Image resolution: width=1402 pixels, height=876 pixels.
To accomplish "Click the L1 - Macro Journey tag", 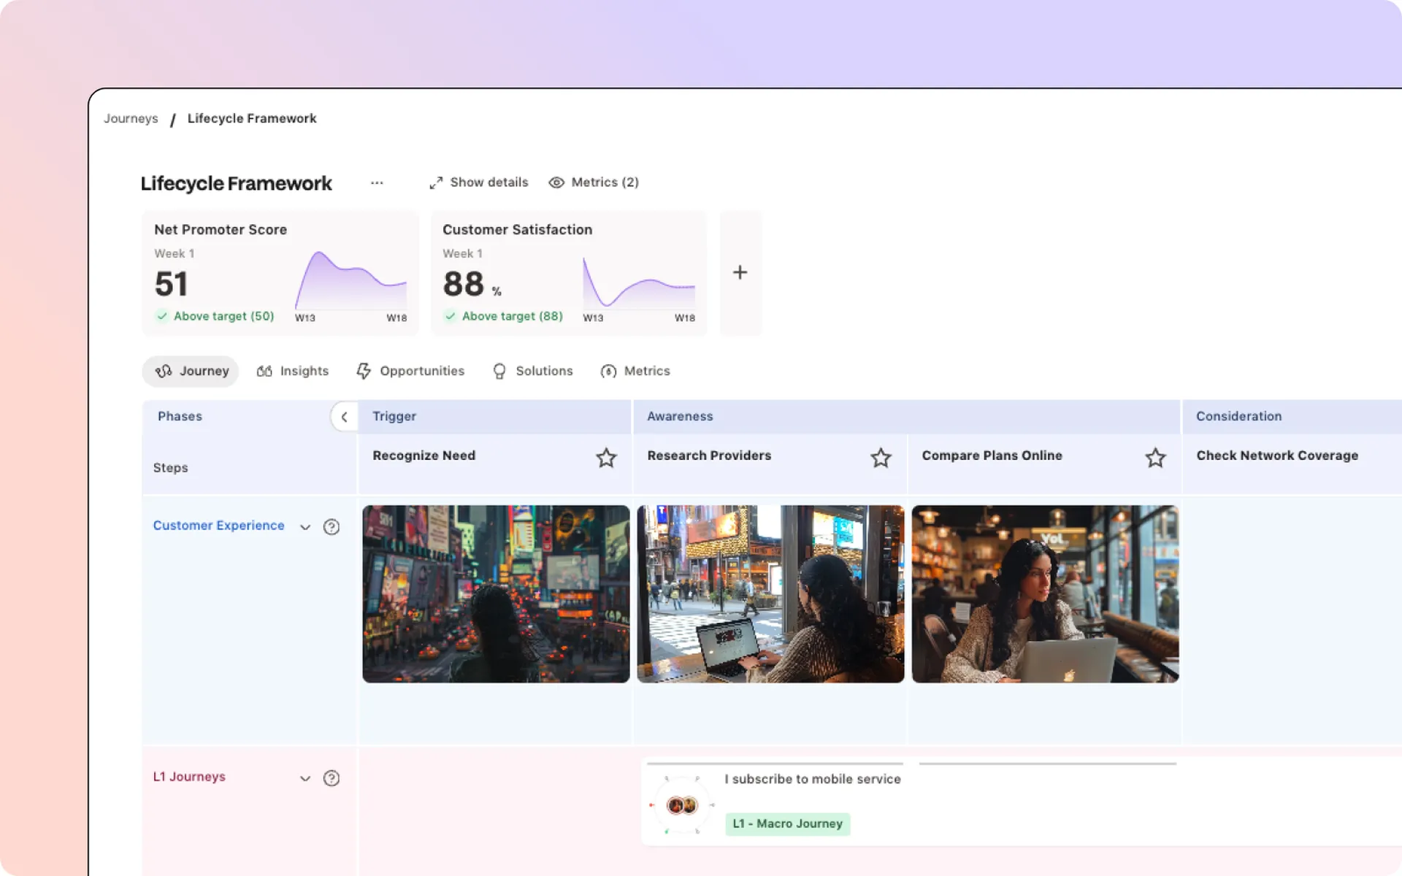I will point(788,823).
